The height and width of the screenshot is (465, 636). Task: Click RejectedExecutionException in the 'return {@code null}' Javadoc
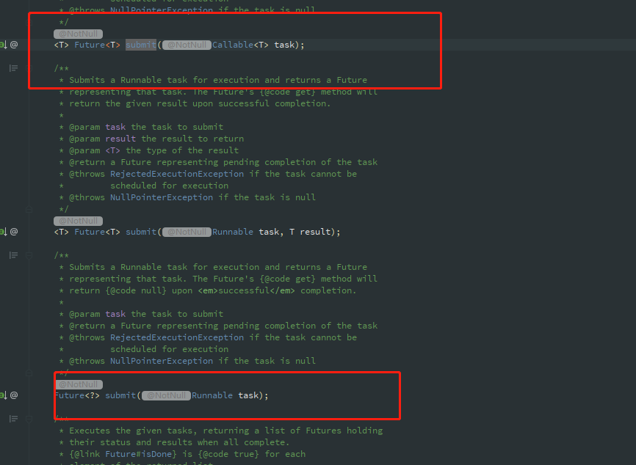click(177, 338)
